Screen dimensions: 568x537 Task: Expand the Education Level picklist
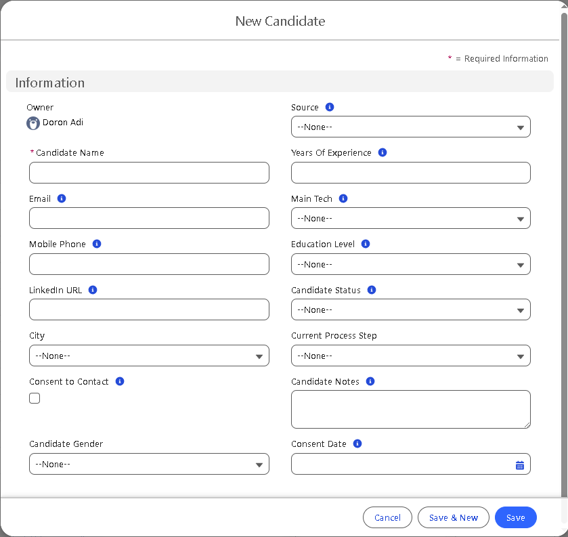(410, 264)
